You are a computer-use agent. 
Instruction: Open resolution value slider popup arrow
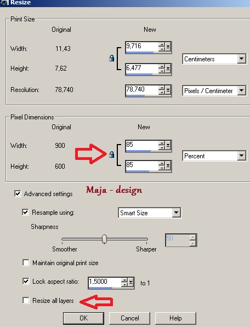coord(168,90)
